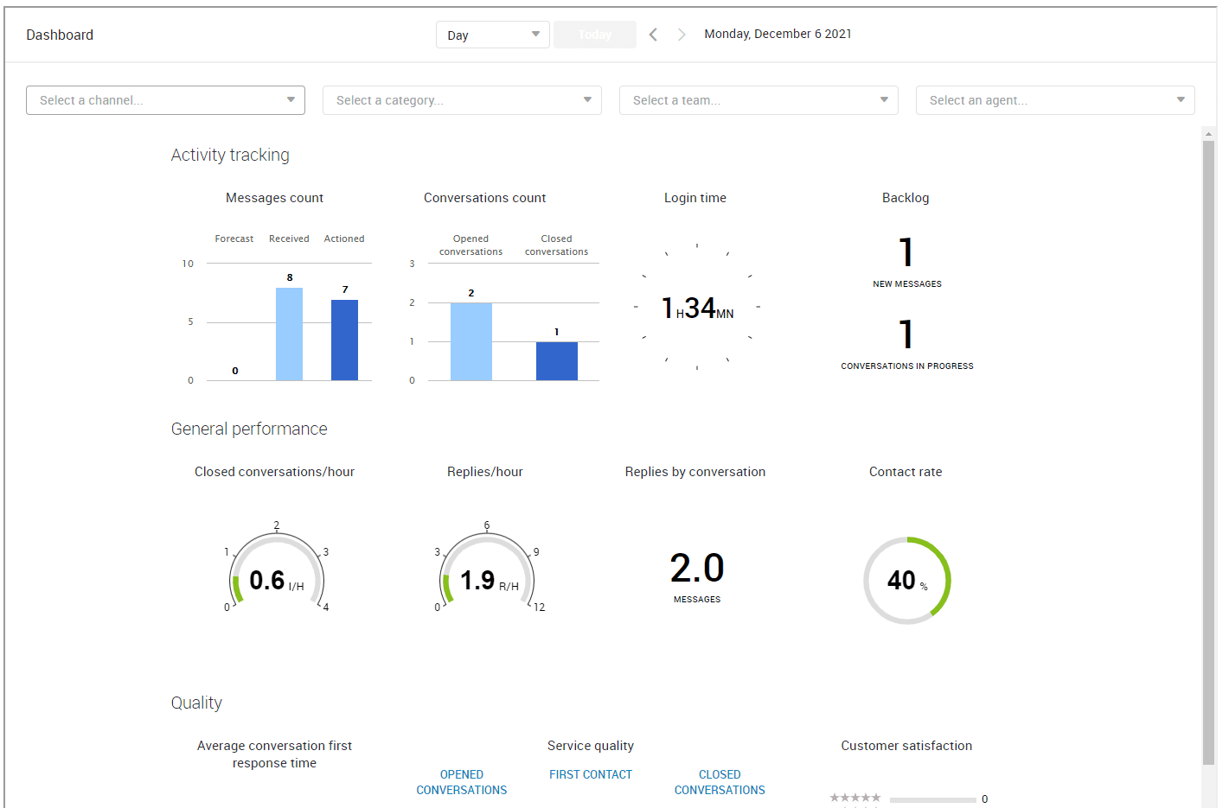Click the Replies/hour gauge showing 1.9
Screen dimensions: 1229x808
point(487,571)
